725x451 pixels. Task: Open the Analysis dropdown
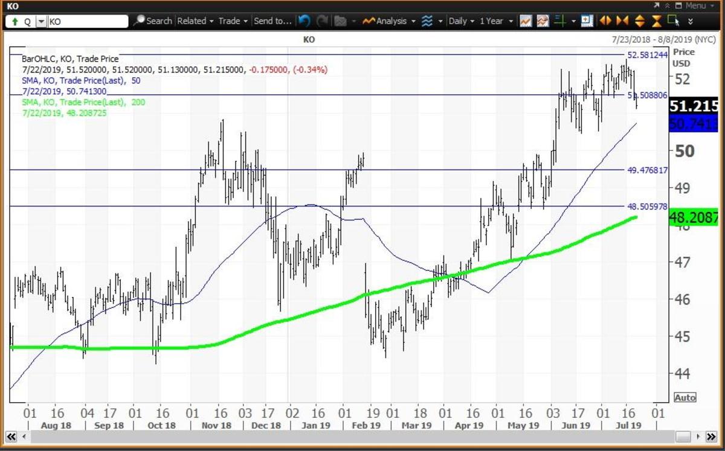pos(390,21)
